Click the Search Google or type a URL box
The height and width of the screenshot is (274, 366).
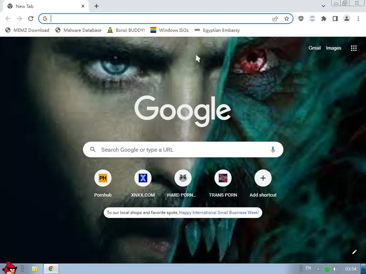pos(183,149)
